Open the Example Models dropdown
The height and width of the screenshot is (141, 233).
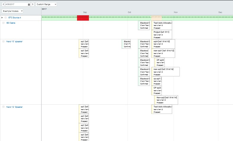tap(12, 11)
